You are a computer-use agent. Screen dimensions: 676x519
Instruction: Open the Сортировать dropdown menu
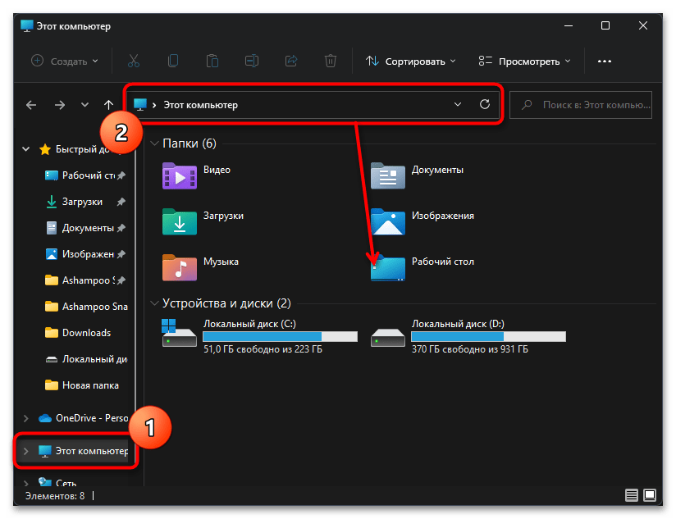coord(410,61)
